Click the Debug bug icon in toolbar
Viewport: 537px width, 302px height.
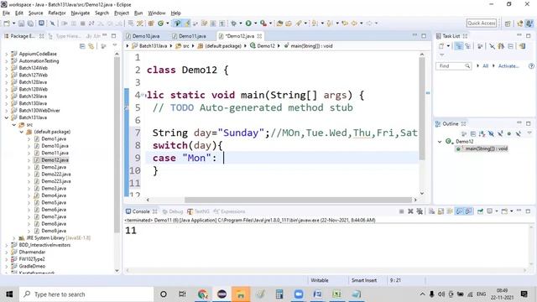point(233,23)
